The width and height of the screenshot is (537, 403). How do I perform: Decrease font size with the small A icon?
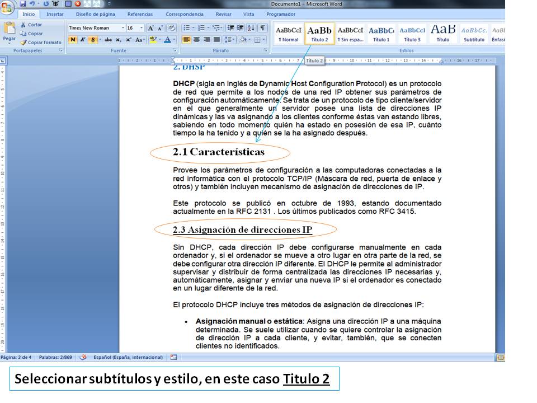(x=160, y=28)
